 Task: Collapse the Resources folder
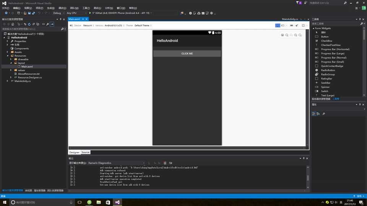tap(8, 56)
